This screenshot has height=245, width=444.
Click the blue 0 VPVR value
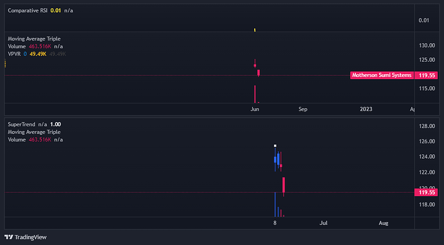(x=25, y=54)
